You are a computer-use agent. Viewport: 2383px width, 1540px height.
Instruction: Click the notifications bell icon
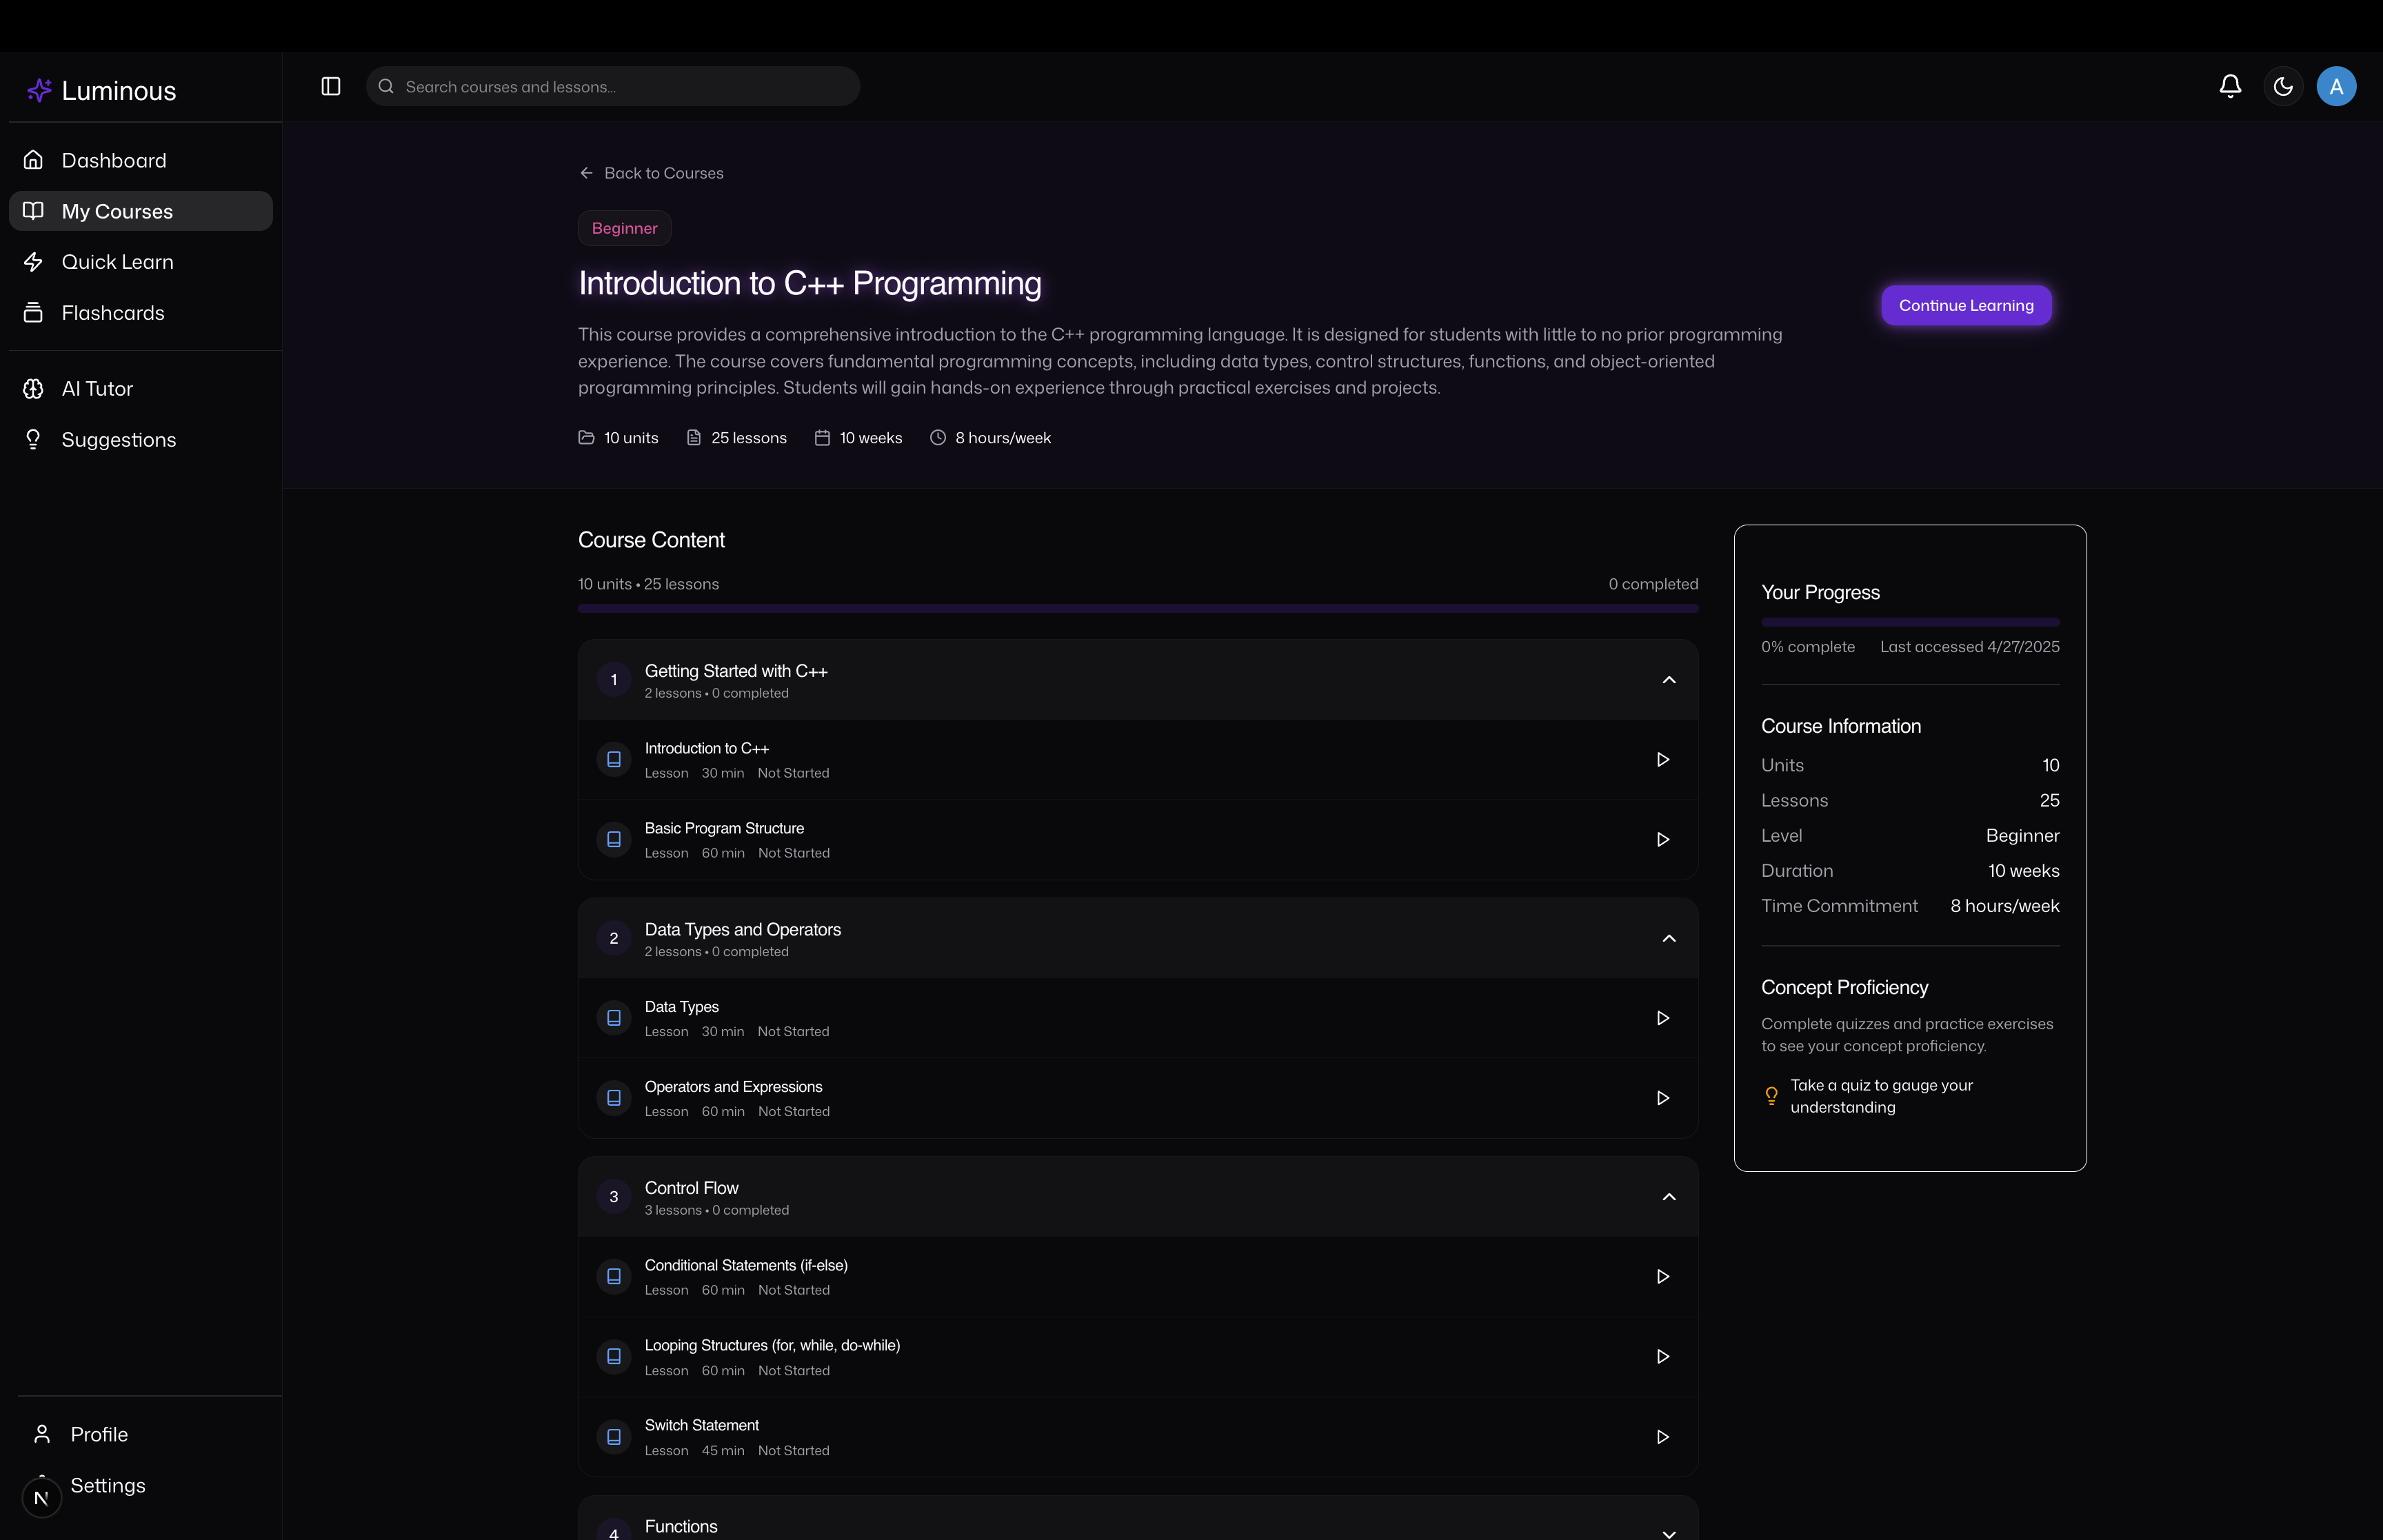(2229, 86)
